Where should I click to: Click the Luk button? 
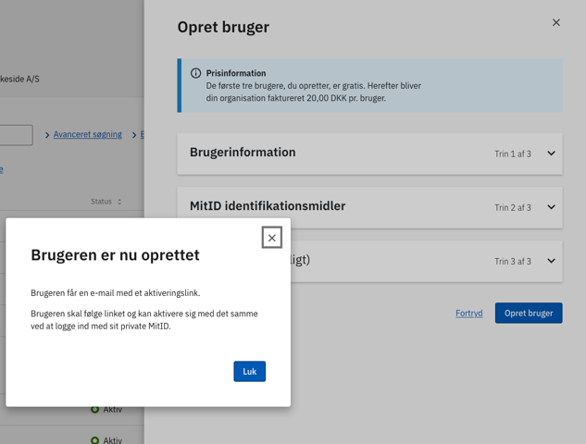(250, 371)
